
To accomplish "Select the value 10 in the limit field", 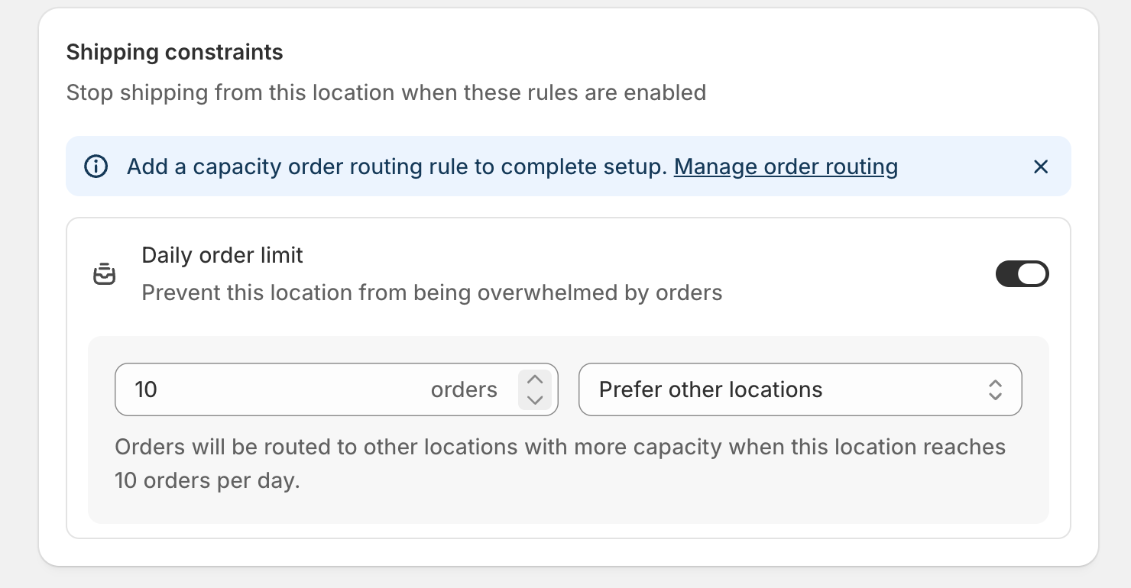I will click(145, 389).
